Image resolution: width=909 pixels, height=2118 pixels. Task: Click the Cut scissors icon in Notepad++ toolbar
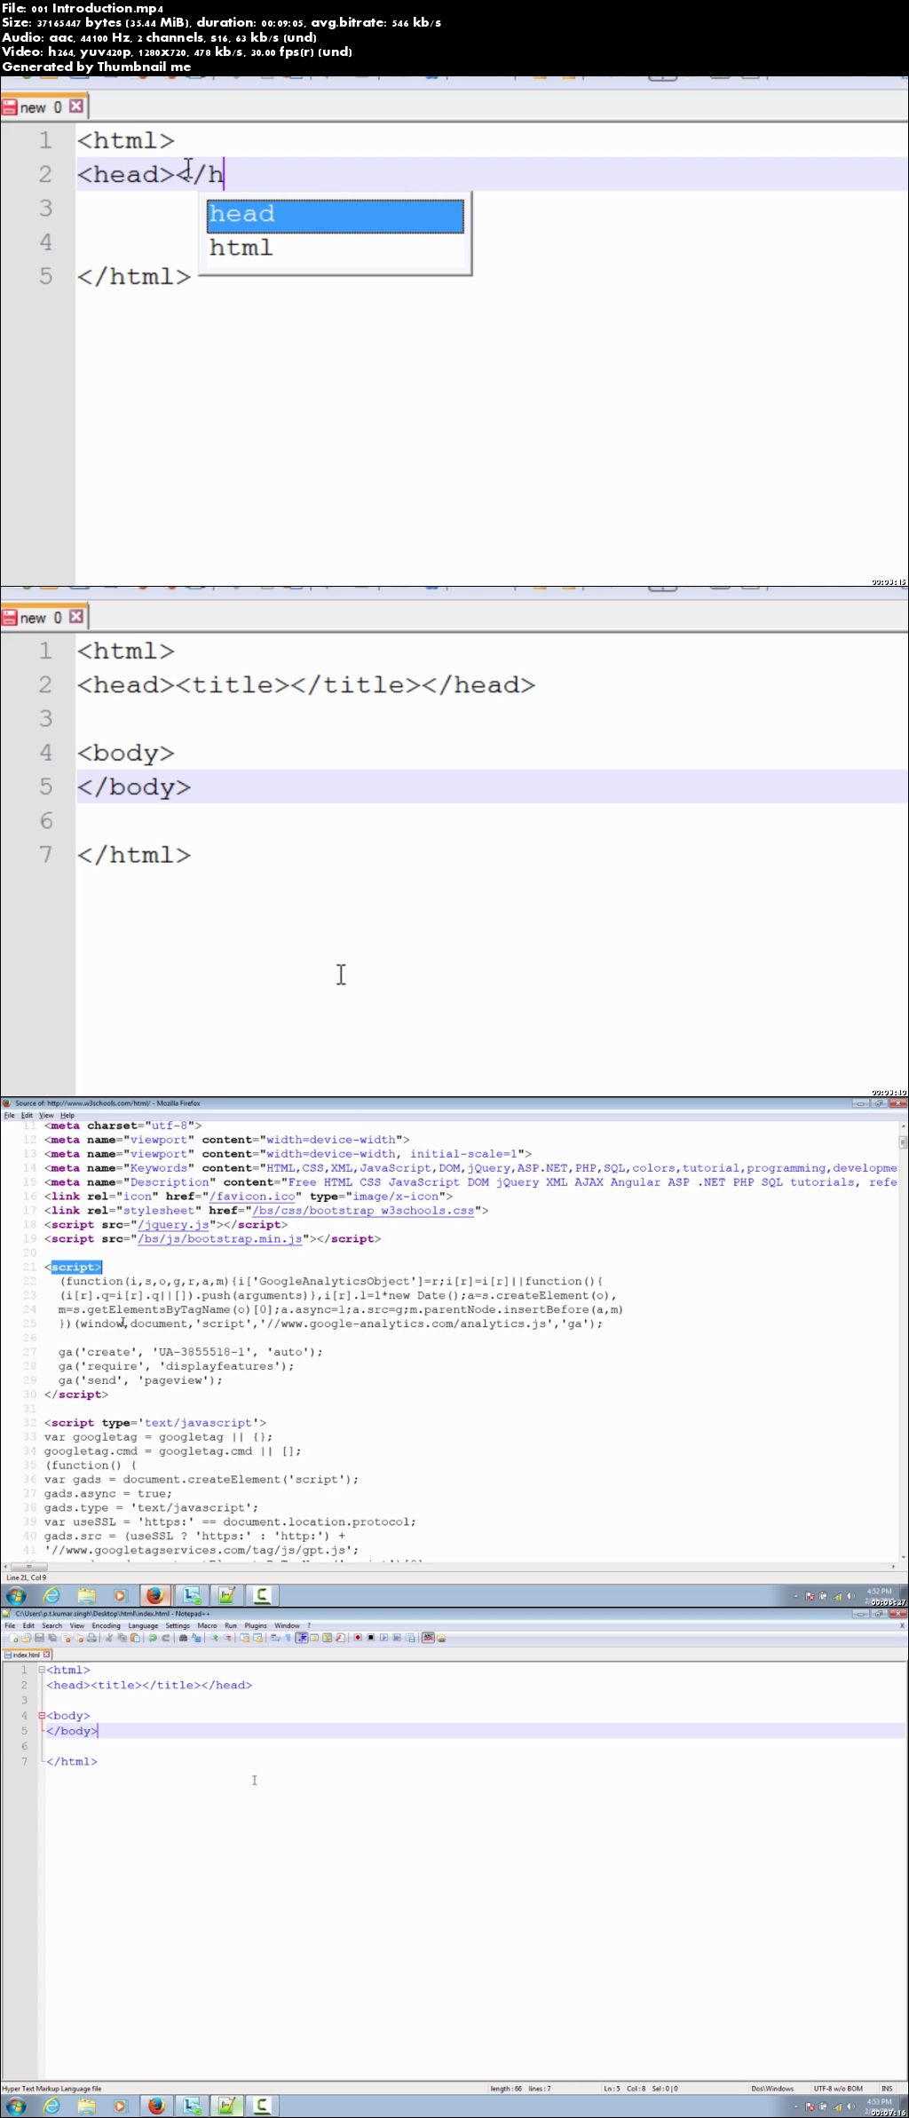tap(108, 1638)
